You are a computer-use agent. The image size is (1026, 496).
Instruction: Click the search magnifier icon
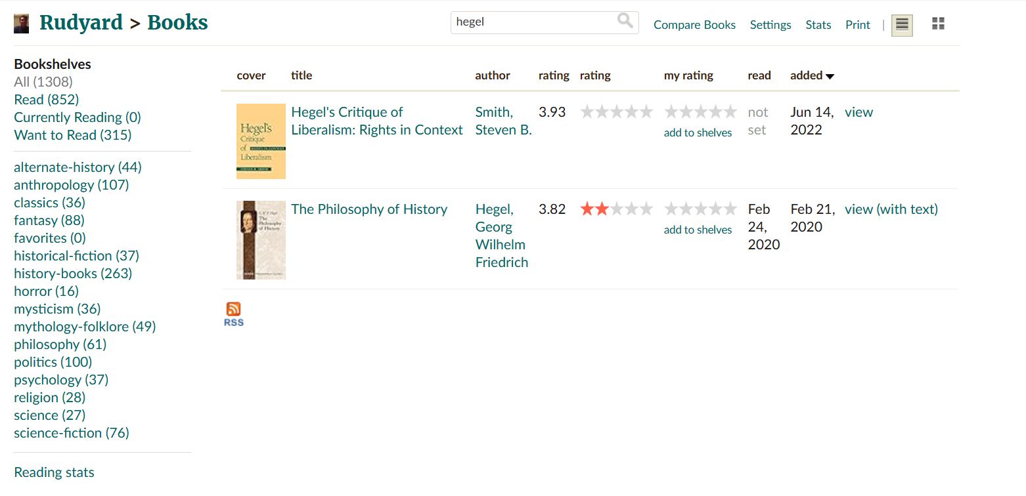point(625,21)
